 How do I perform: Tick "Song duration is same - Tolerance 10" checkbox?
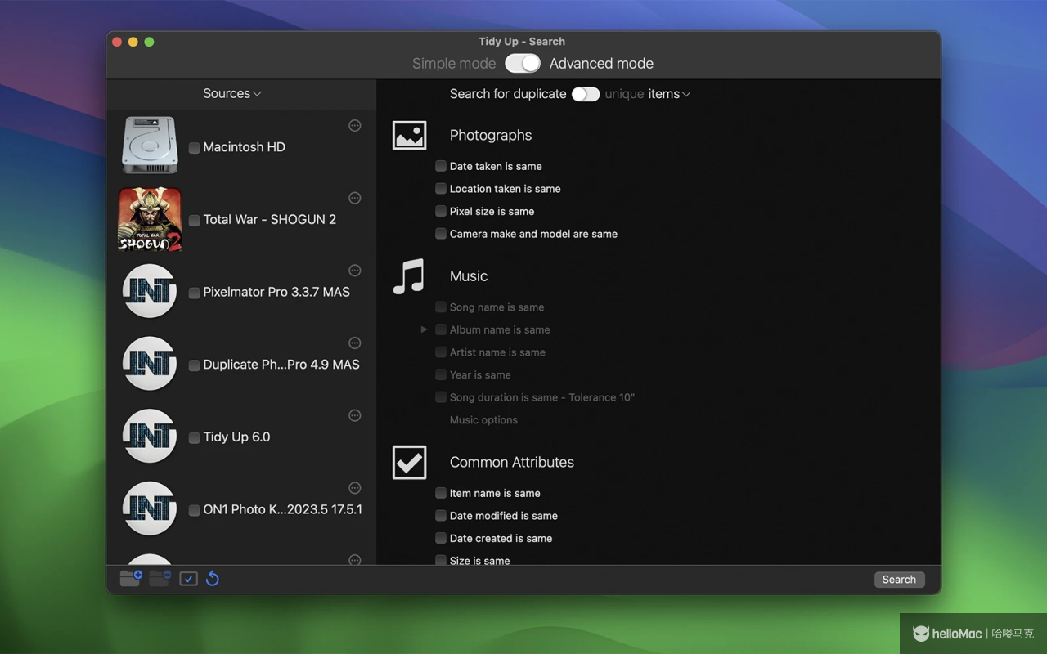click(x=441, y=397)
